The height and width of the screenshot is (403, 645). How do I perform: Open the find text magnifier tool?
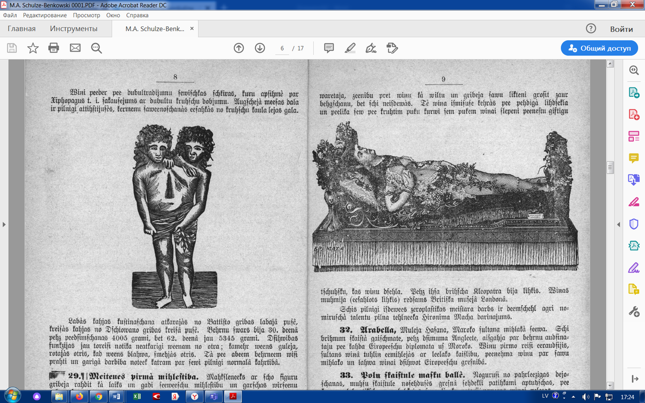click(x=97, y=48)
